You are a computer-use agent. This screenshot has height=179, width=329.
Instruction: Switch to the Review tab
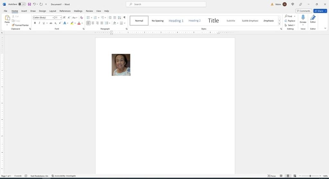point(89,11)
